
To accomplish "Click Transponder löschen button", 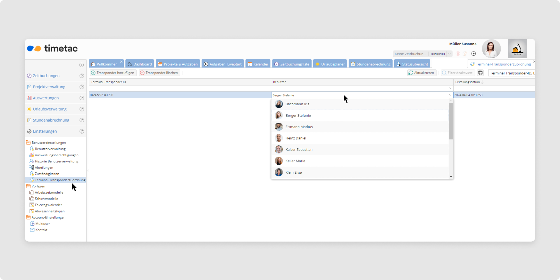I will pos(159,73).
